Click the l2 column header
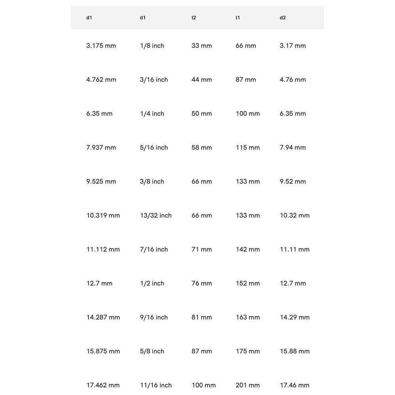The width and height of the screenshot is (395, 395). point(194,18)
